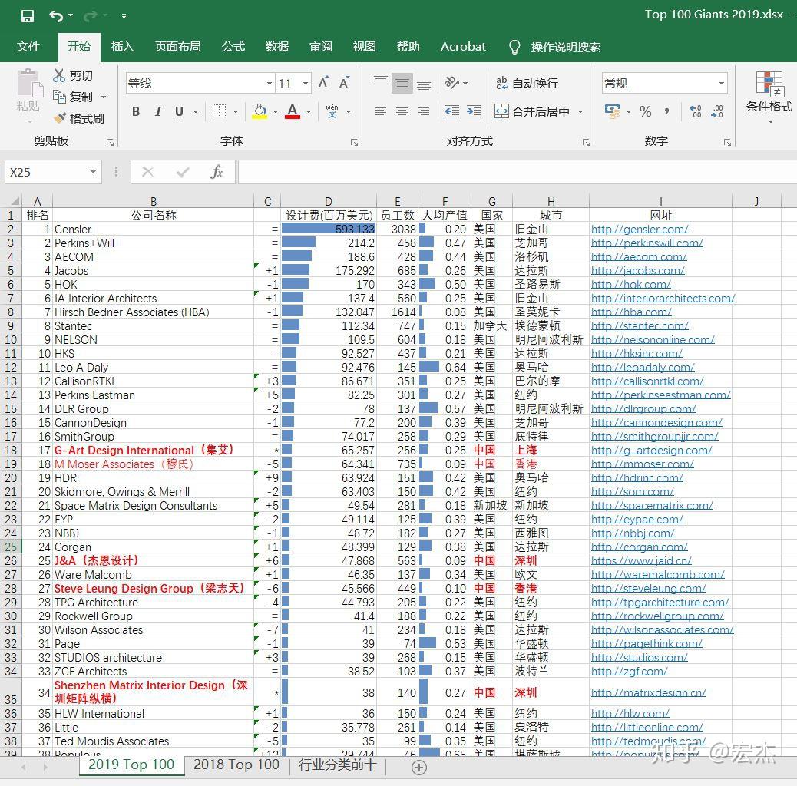Image resolution: width=797 pixels, height=786 pixels.
Task: Click the middle align icon
Action: coord(402,83)
